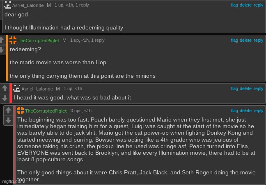This screenshot has height=185, width=266.
Task: Upvote TheCorruptedPiglet's 'redeeming?' comment
Action: click(x=2, y=40)
